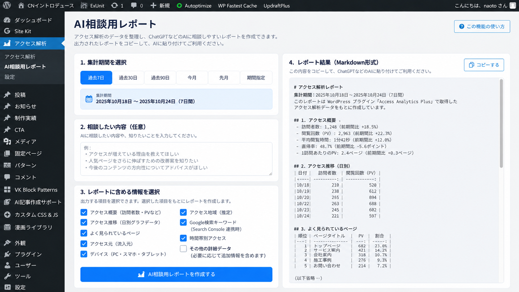Select the 今月 period tab
The image size is (519, 292).
coord(192,78)
